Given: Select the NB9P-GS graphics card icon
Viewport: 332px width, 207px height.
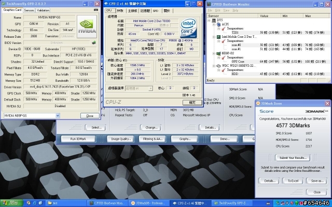Looking at the screenshot, I should tap(219, 53).
